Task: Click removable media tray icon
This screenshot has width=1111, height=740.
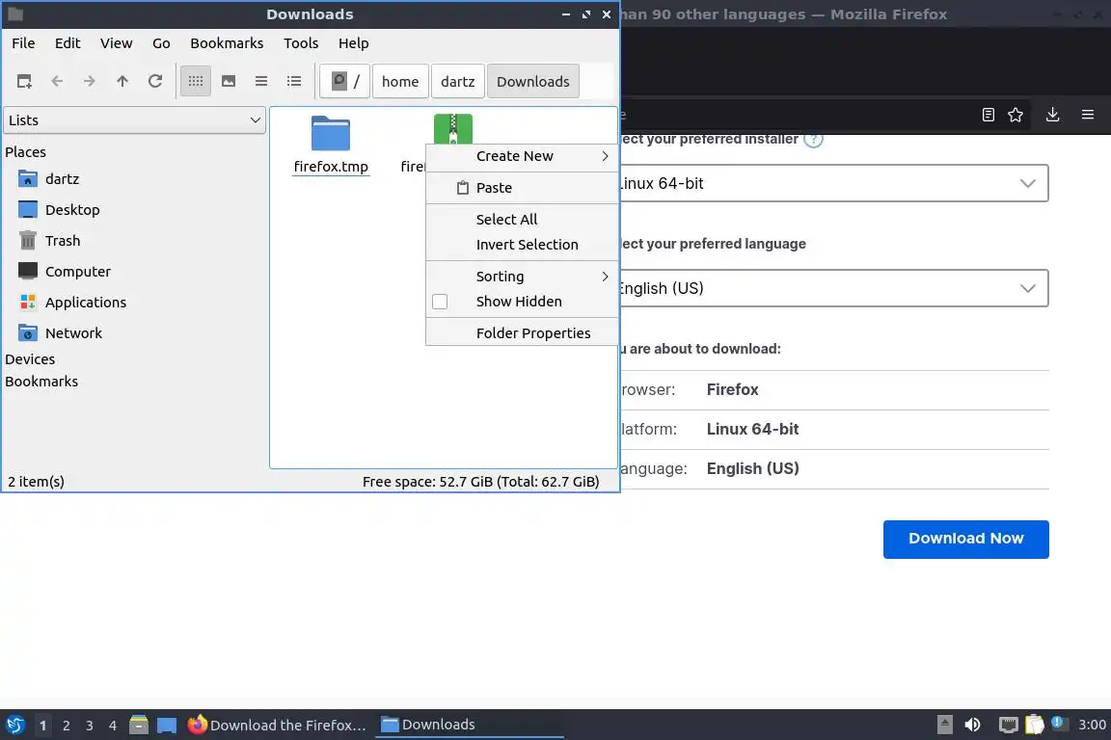Action: click(944, 725)
